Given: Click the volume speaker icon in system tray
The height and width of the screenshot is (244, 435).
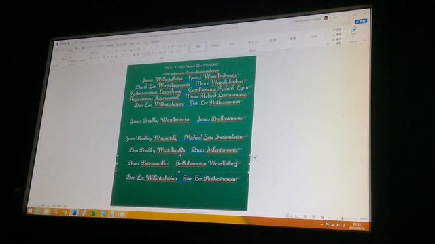Looking at the screenshot, I should pyautogui.click(x=338, y=226).
